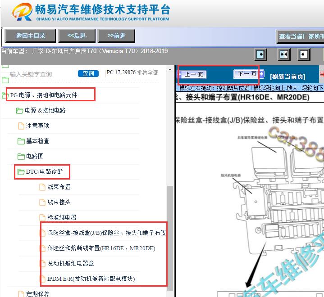Expand the 电路图 folder
Screen dimensions: 324x297
click(x=35, y=156)
